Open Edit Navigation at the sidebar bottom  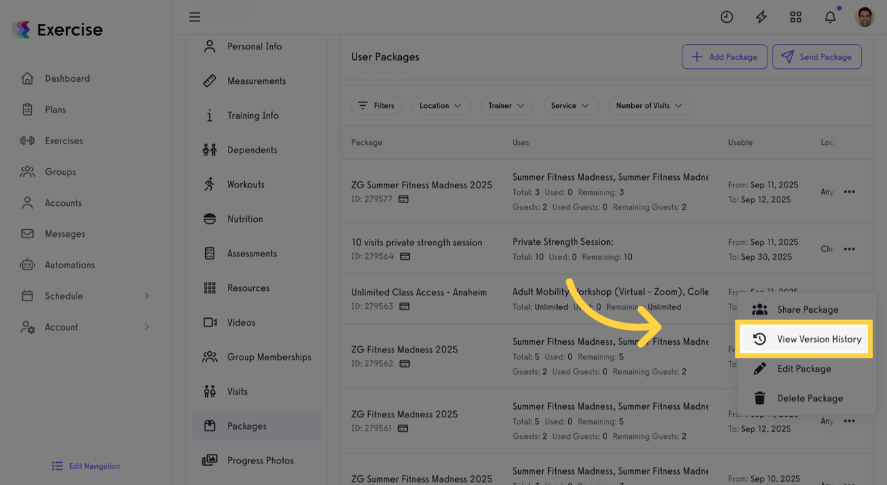pyautogui.click(x=85, y=466)
